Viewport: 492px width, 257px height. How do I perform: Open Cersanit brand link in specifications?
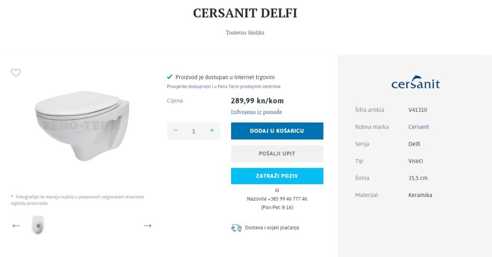[419, 127]
